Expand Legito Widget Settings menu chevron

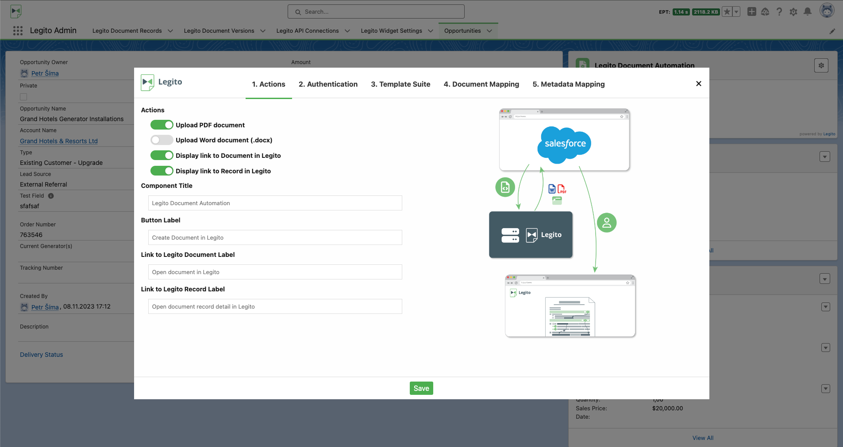coord(430,31)
